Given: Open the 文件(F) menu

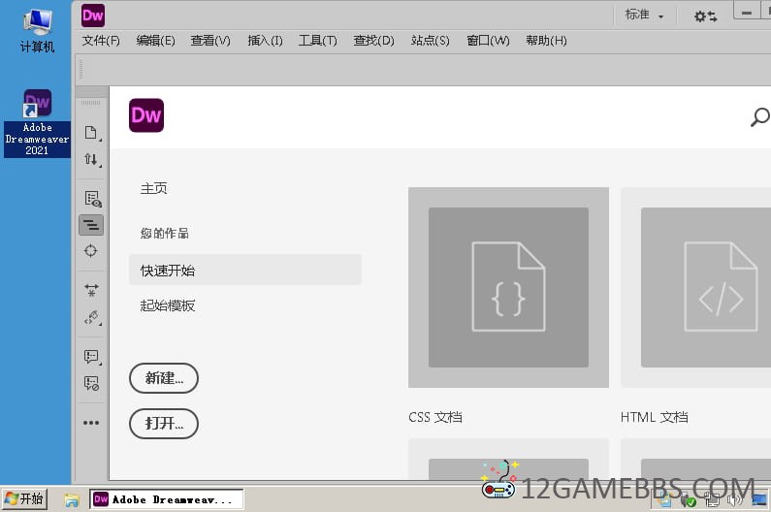Looking at the screenshot, I should point(101,41).
